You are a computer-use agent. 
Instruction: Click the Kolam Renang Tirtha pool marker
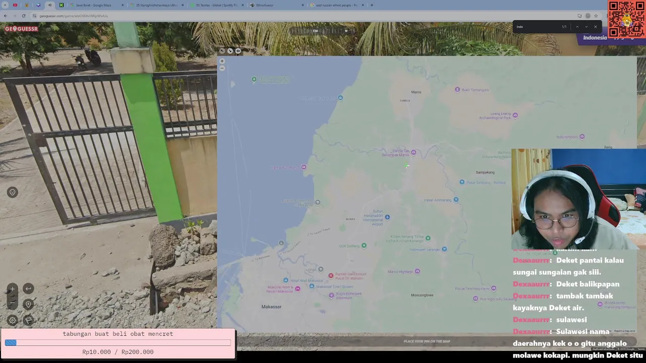pos(428,238)
